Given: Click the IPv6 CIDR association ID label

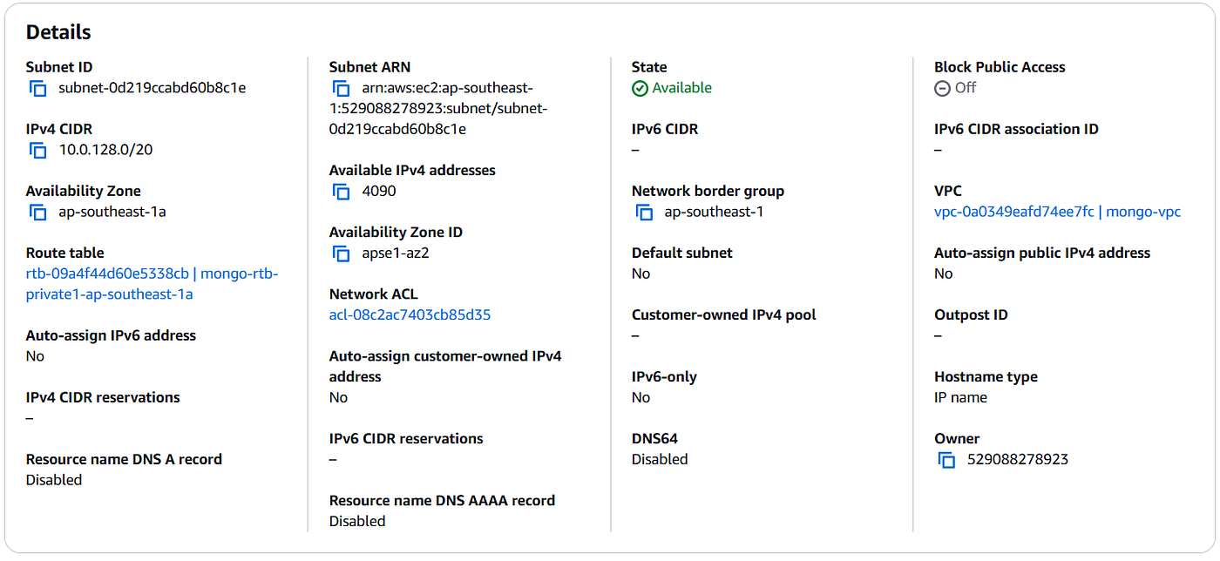Looking at the screenshot, I should (1016, 129).
